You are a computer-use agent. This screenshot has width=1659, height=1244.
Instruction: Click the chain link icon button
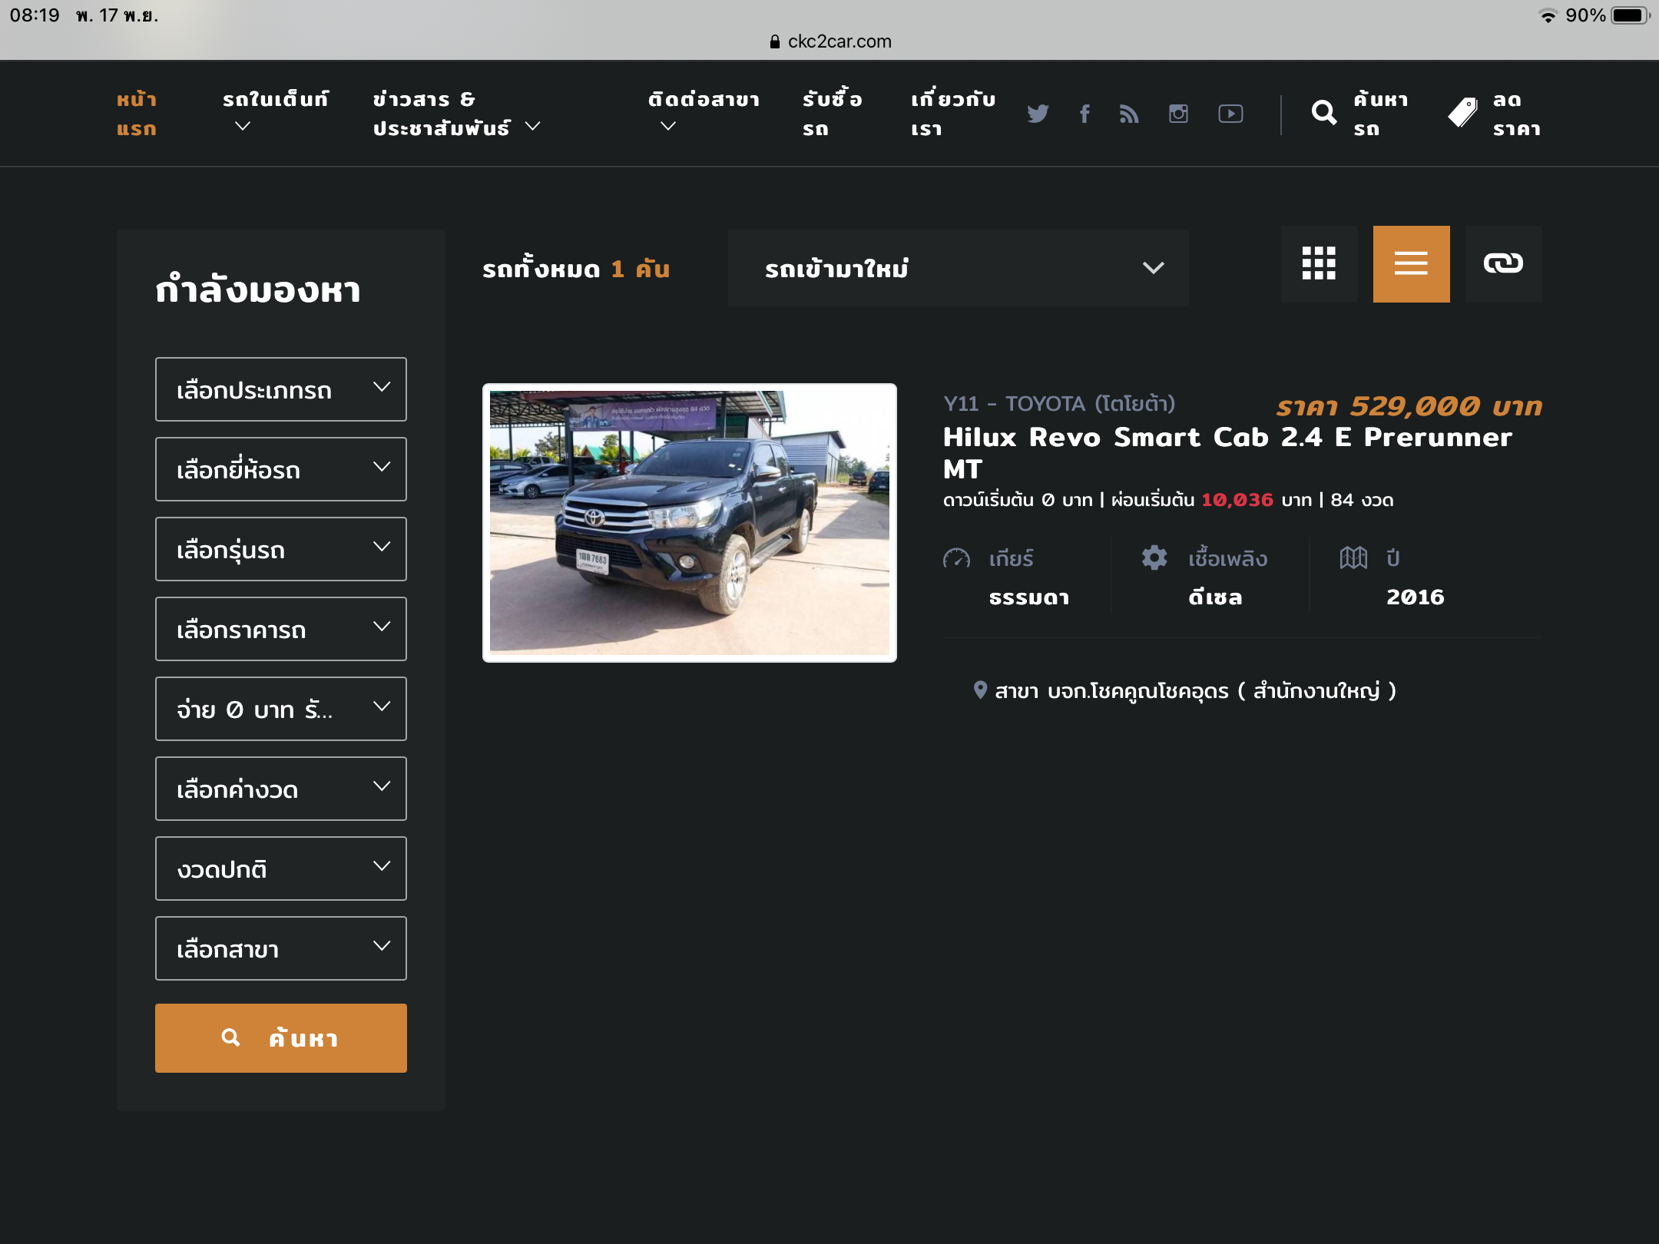coord(1503,263)
